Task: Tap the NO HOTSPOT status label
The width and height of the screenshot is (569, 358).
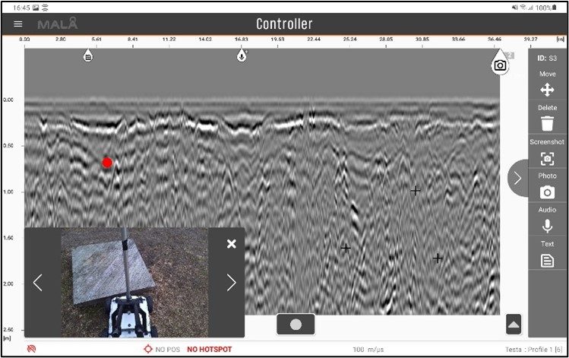Action: (210, 350)
